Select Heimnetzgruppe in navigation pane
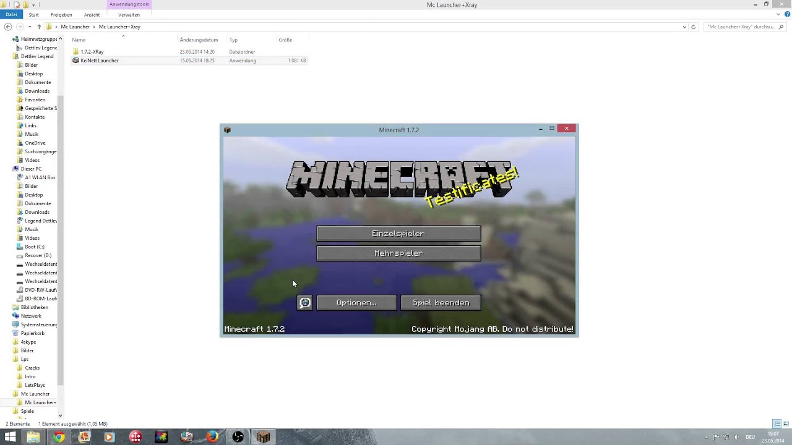 (38, 39)
